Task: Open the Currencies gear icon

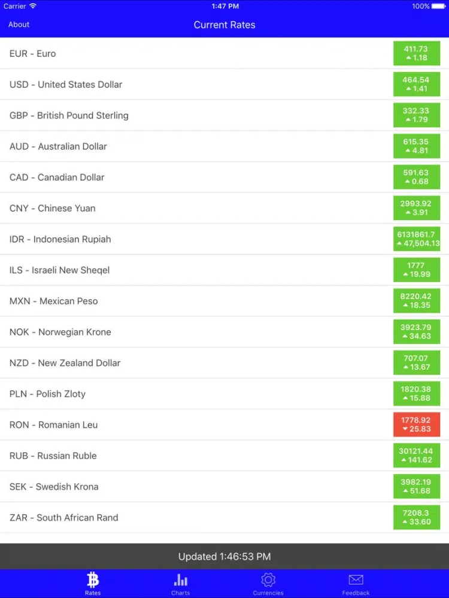Action: point(268,579)
